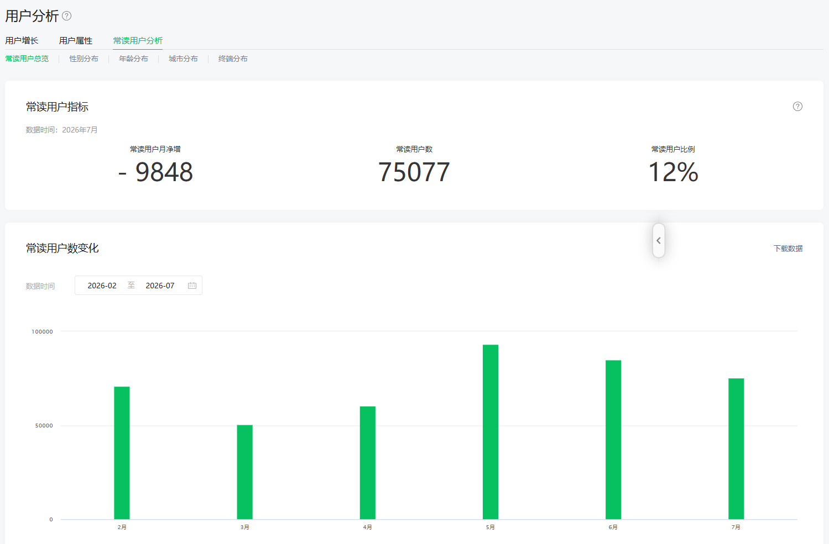Click help icon beside 用户分析 title
The width and height of the screenshot is (829, 544).
(67, 16)
